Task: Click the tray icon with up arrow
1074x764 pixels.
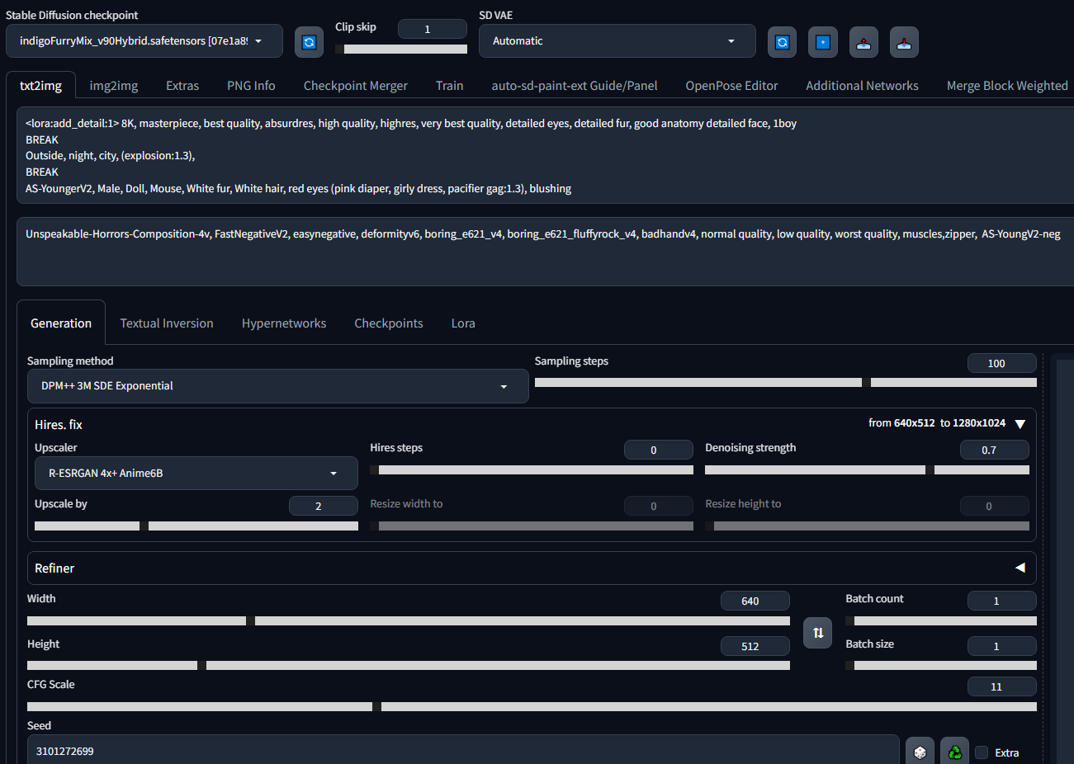Action: pyautogui.click(x=863, y=42)
